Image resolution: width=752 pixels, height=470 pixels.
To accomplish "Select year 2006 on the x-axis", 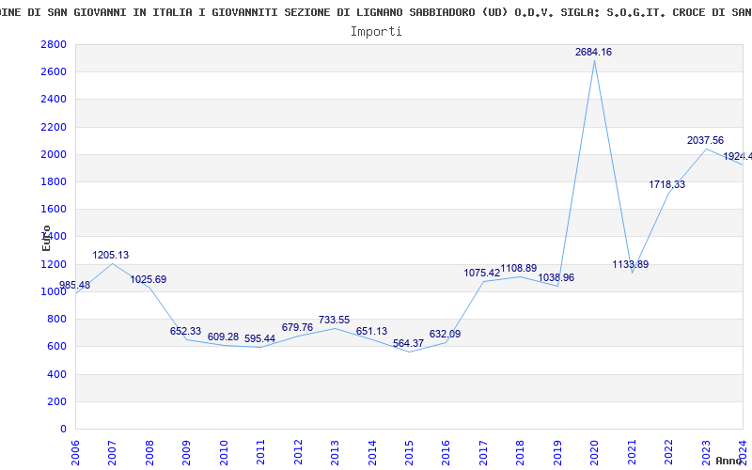I will 75,448.
